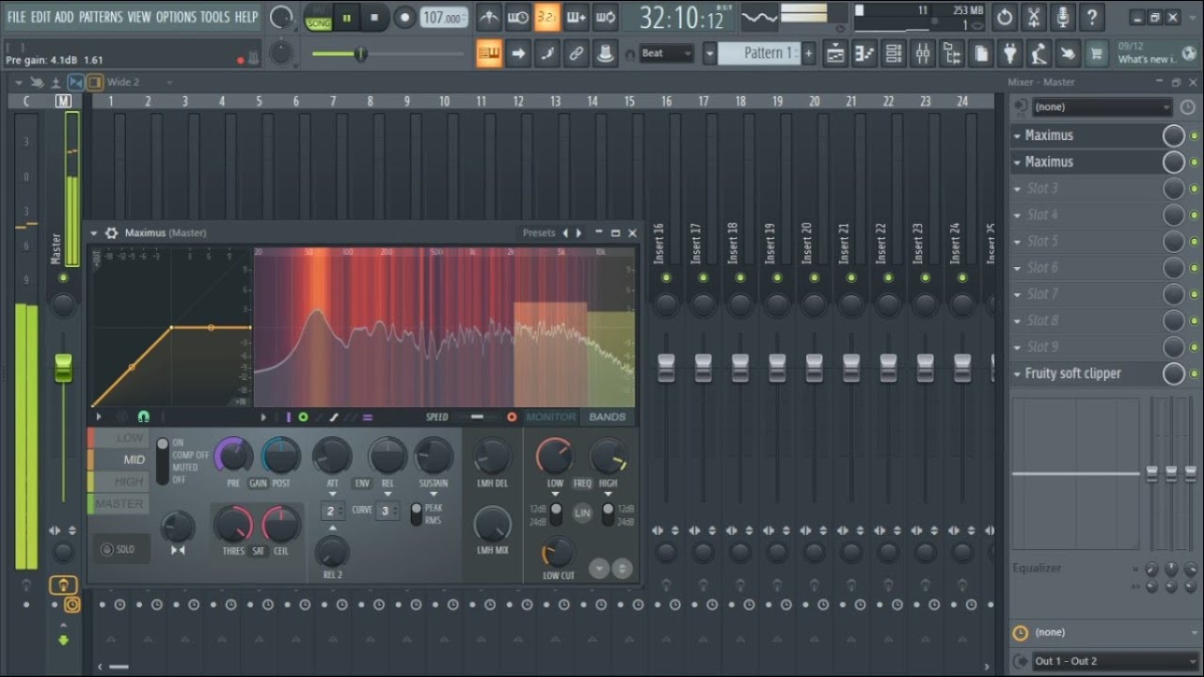
Task: Open the TOOLS menu
Action: click(x=214, y=17)
